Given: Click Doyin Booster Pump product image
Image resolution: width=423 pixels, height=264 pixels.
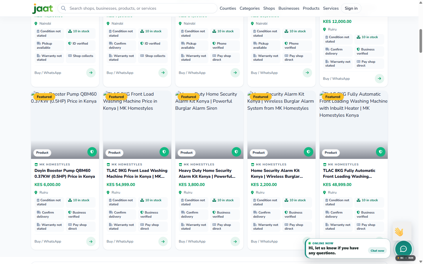Looking at the screenshot, I should coord(65,125).
